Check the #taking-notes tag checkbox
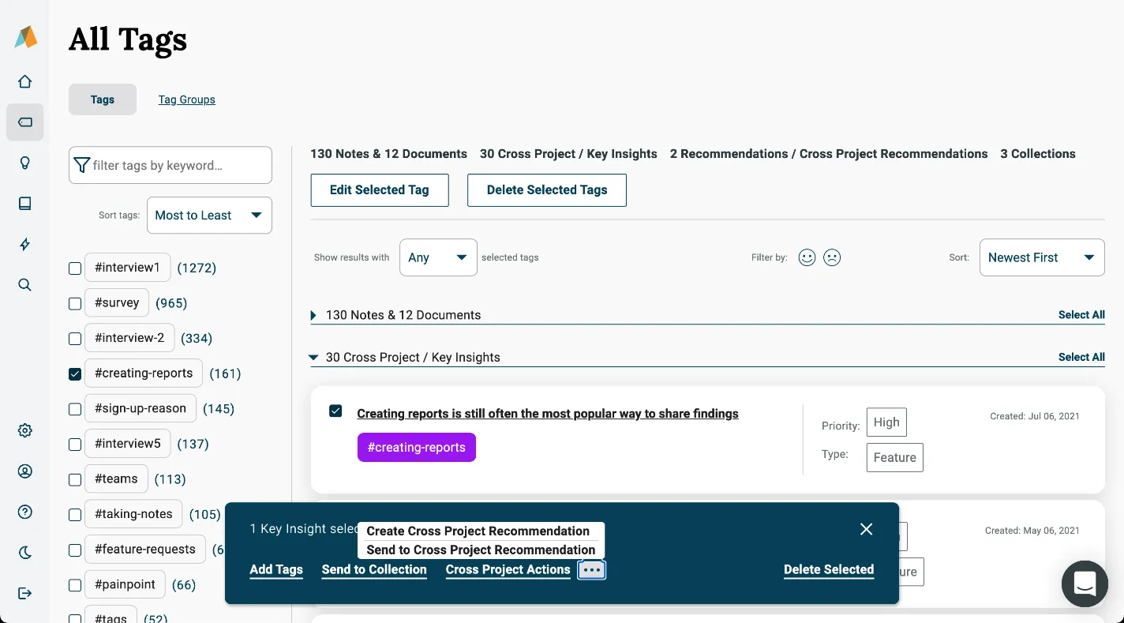Viewport: 1124px width, 623px height. coord(75,515)
